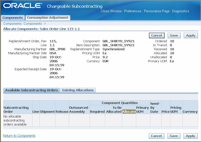Click Personalize Page link
201x142 pixels.
click(x=157, y=11)
